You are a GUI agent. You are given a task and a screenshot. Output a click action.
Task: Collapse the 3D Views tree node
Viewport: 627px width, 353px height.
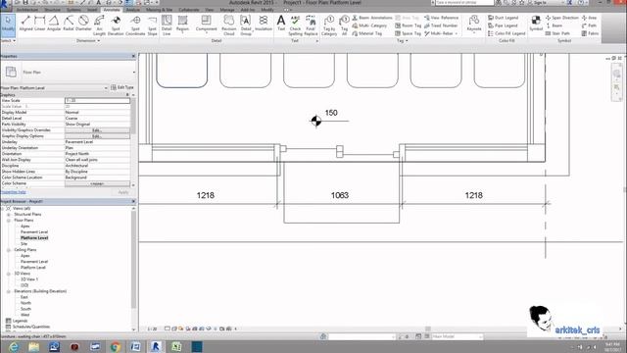pos(9,274)
